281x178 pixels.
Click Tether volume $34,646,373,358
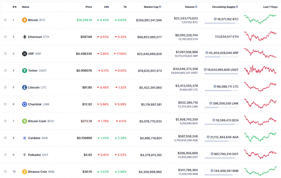tap(185, 69)
